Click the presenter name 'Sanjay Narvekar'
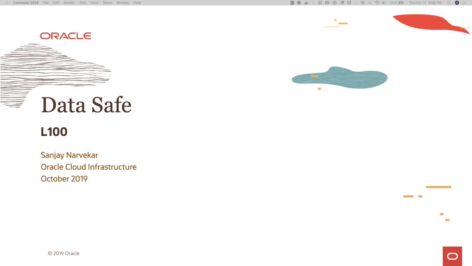The image size is (472, 266). point(69,155)
